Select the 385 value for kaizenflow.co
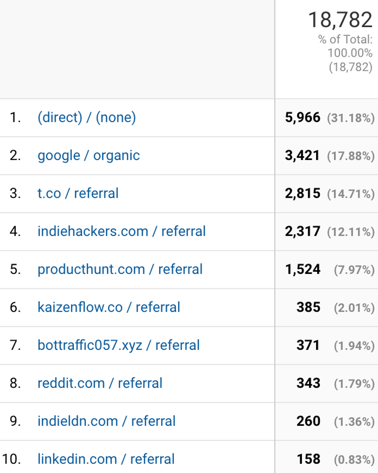378x473 pixels. 308,307
